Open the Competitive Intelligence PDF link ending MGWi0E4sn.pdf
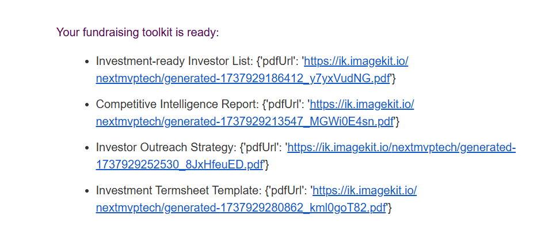Viewport: 556px width, 234px height. [245, 122]
